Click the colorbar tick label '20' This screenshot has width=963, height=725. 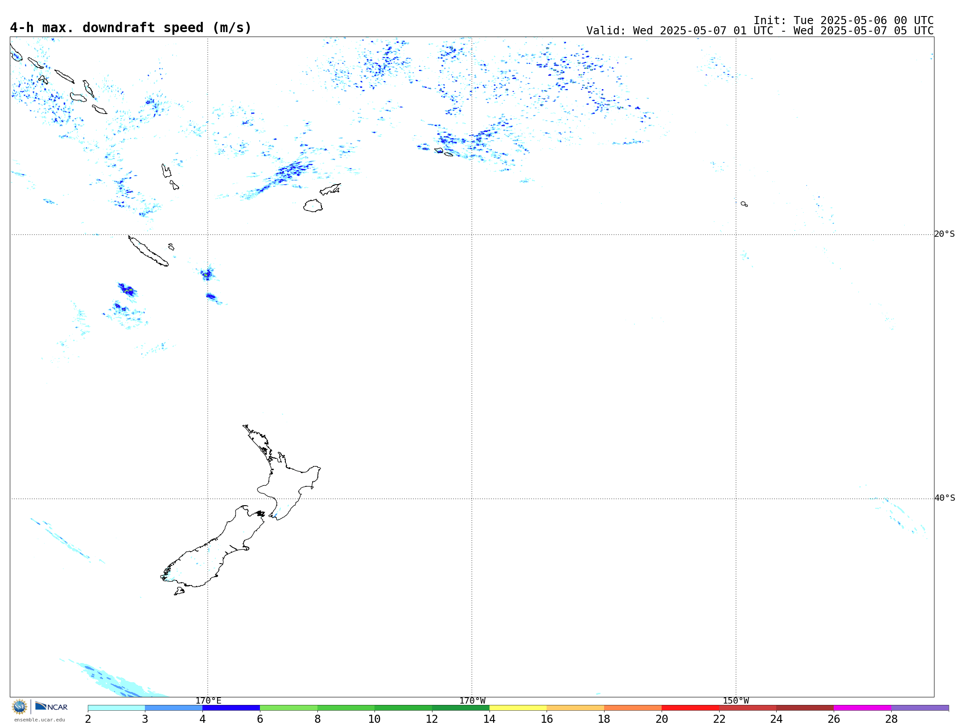662,719
